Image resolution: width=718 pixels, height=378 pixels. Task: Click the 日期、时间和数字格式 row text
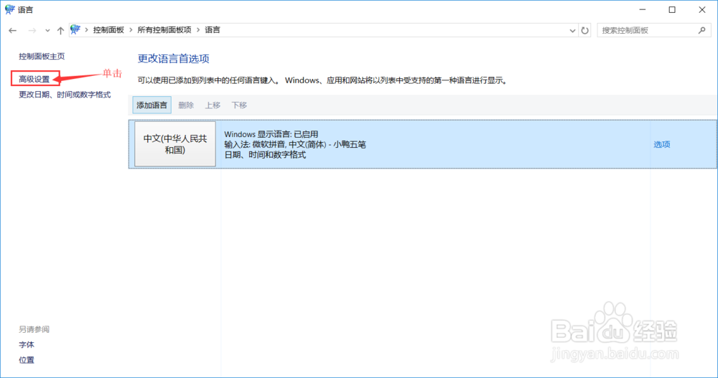265,155
